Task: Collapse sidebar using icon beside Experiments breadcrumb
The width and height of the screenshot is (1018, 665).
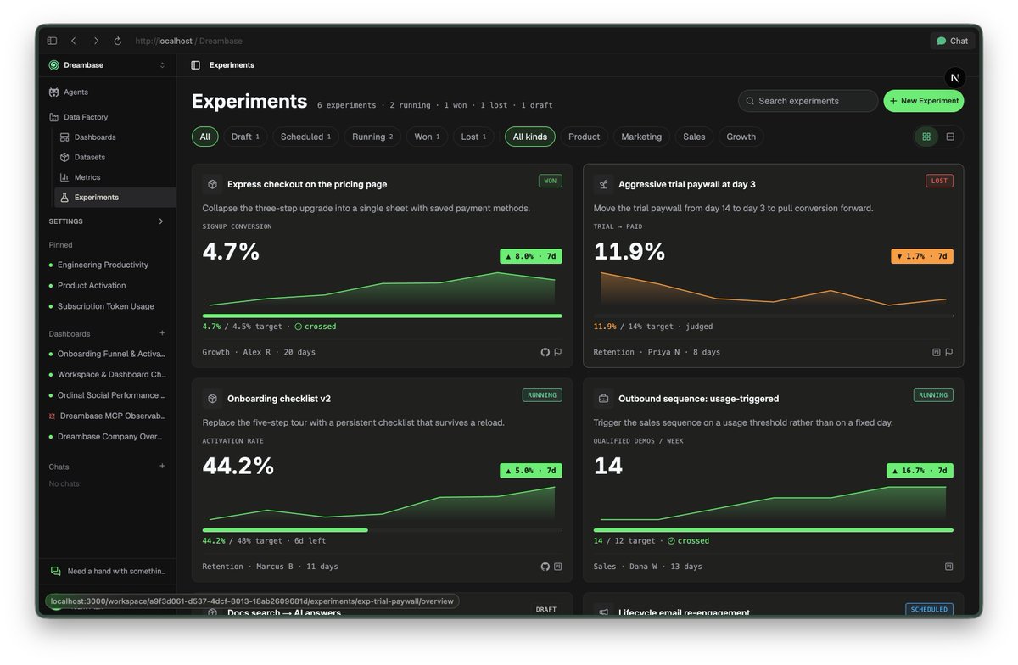Action: 196,65
